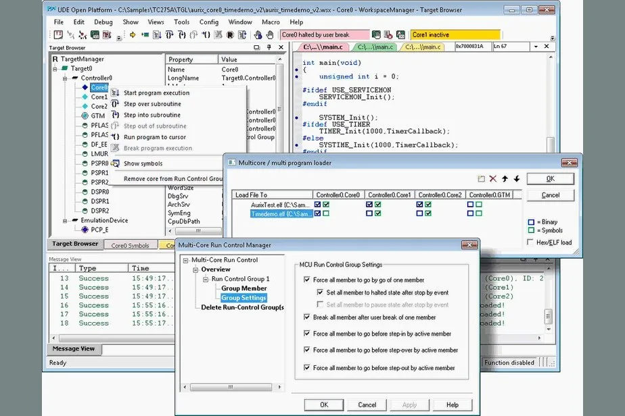Viewport: 625px width, 416px height.
Task: Collapse the Controller0 tree node
Action: [x=65, y=78]
